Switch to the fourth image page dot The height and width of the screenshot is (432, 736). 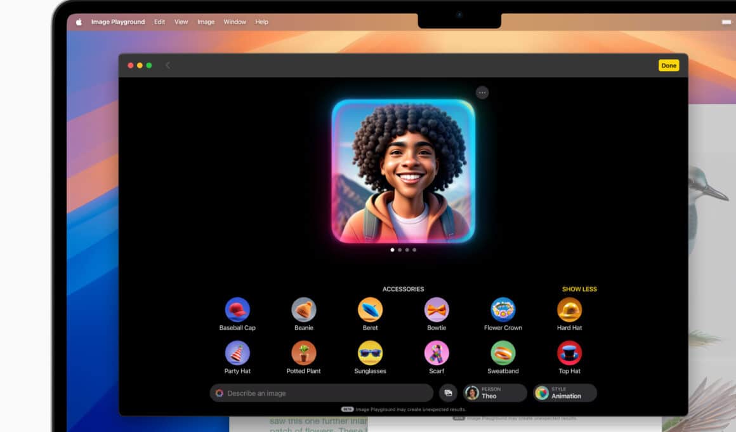pyautogui.click(x=414, y=250)
